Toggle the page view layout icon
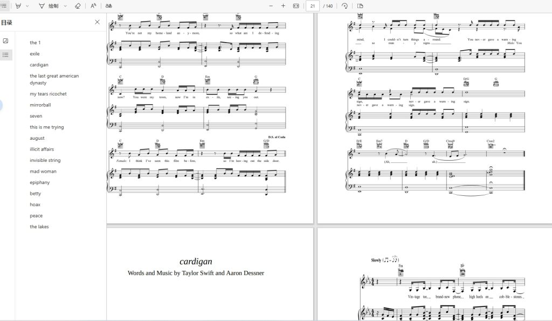Screen dimensions: 552x321 click(360, 5)
